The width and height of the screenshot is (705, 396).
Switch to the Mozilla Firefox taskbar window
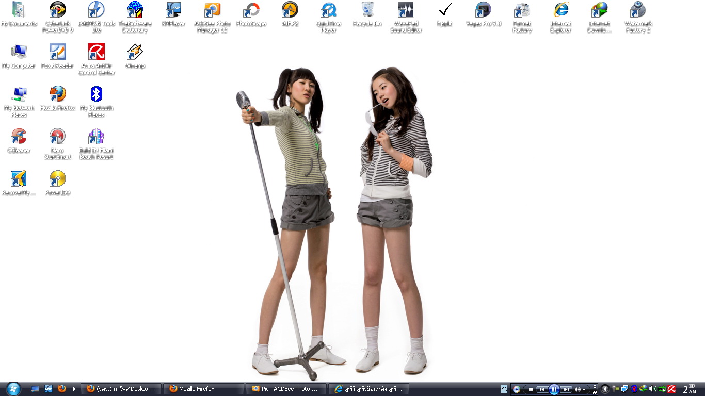[x=204, y=389]
